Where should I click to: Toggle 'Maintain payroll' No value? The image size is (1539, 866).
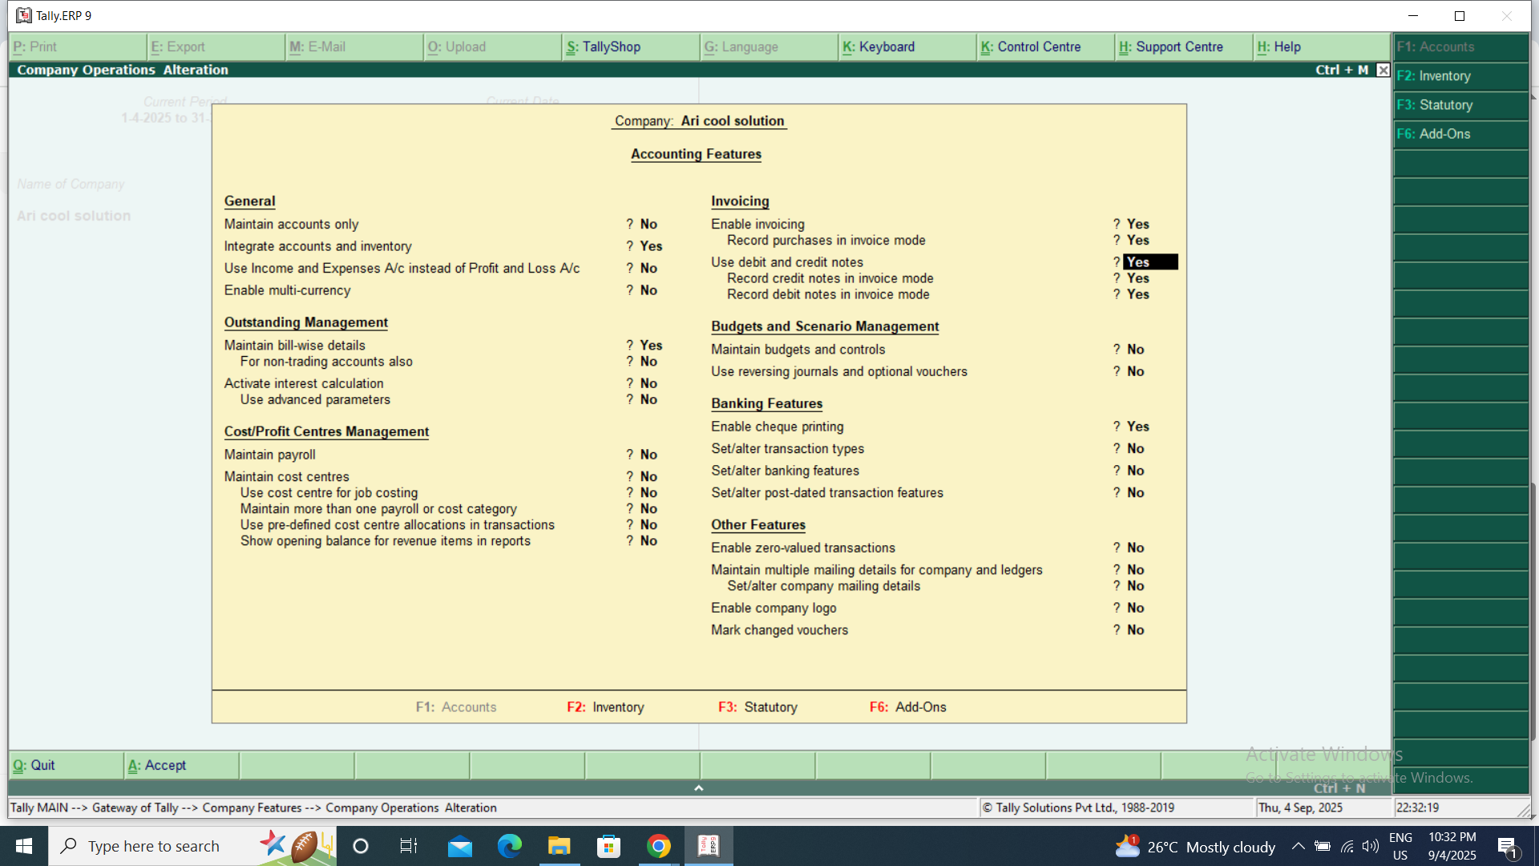(648, 455)
